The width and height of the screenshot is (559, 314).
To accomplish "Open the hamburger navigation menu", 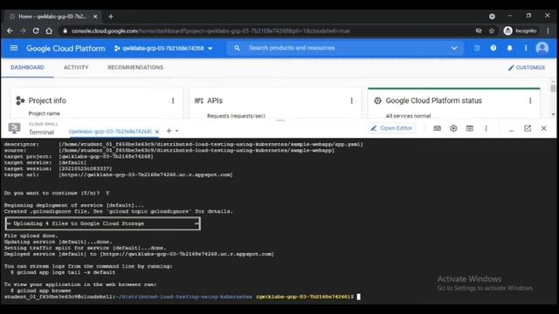I will (x=14, y=48).
